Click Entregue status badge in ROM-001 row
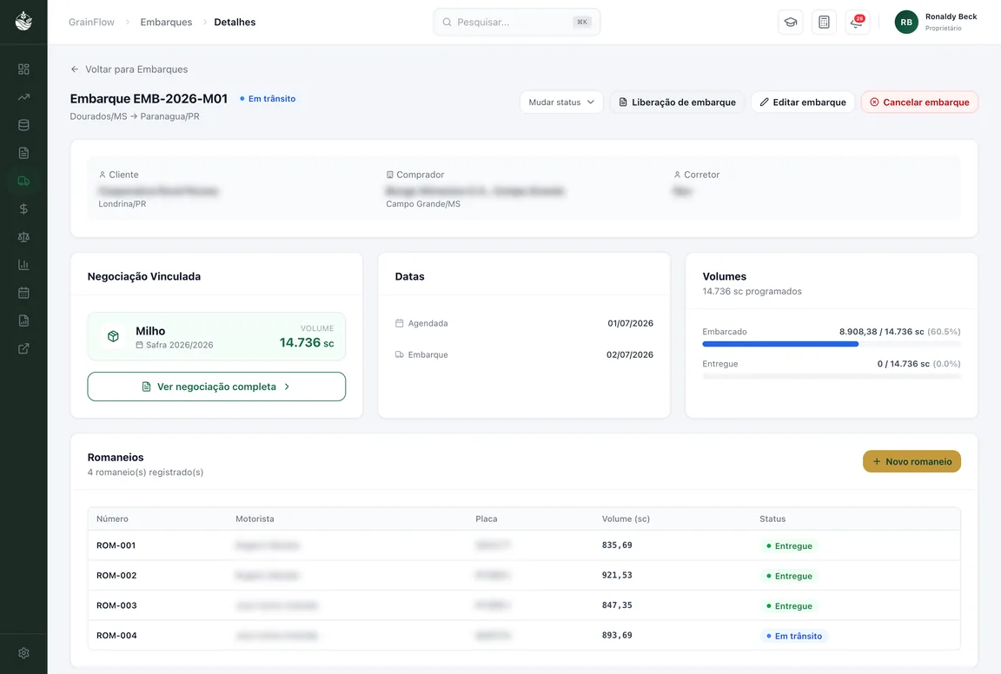The height and width of the screenshot is (674, 1001). (789, 545)
